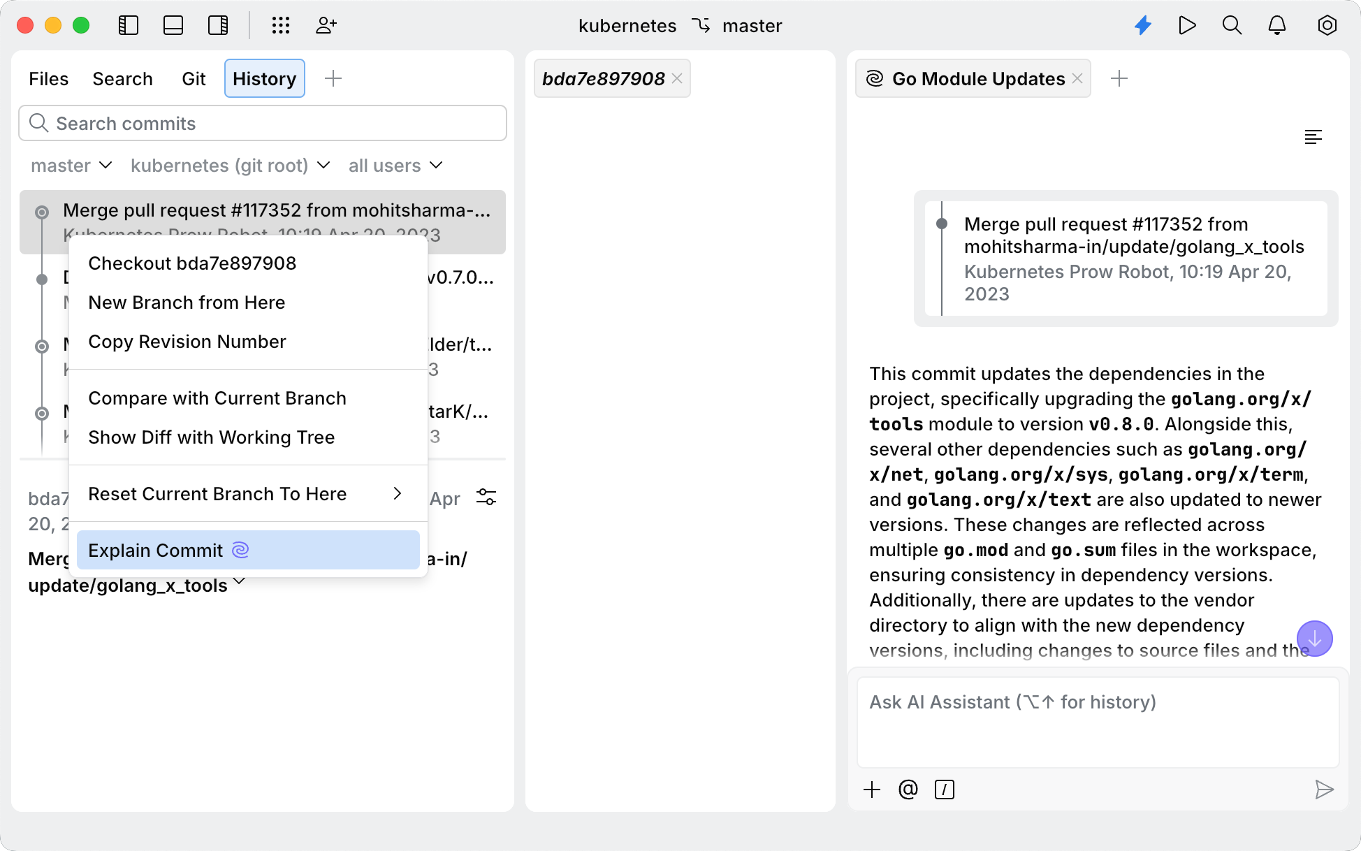The image size is (1361, 851).
Task: Click the commit card in AI chat
Action: [x=1126, y=259]
